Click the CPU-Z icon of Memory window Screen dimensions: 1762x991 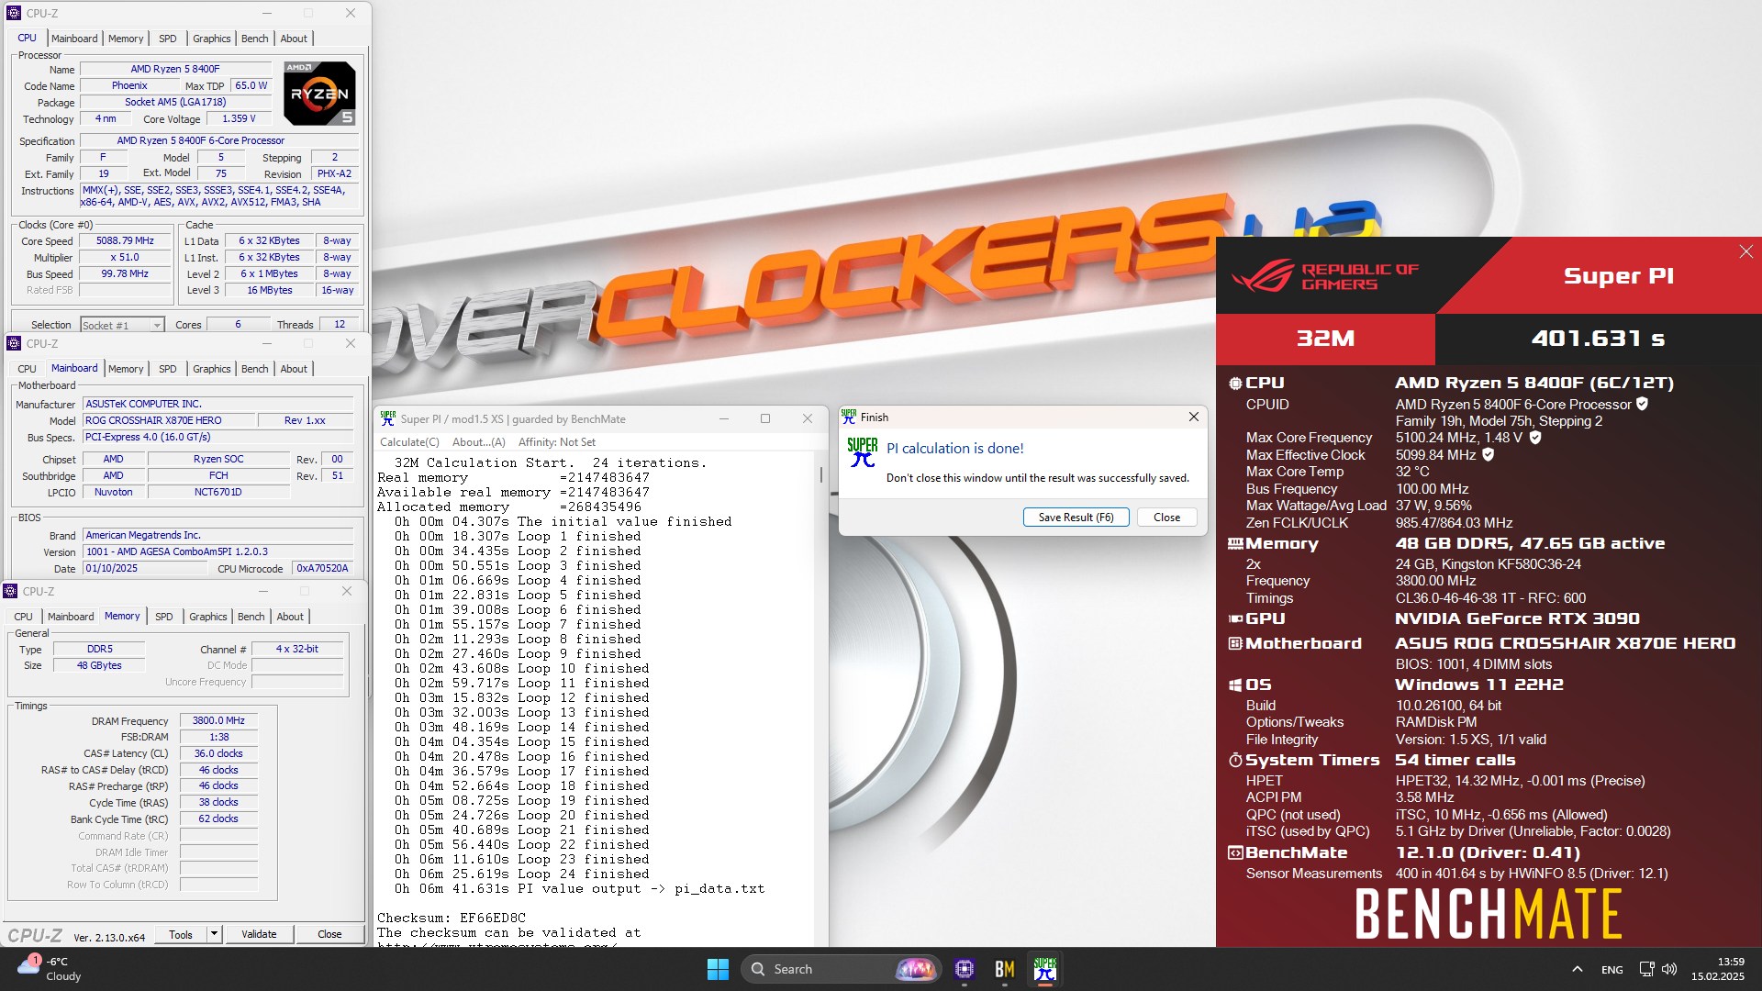click(10, 591)
